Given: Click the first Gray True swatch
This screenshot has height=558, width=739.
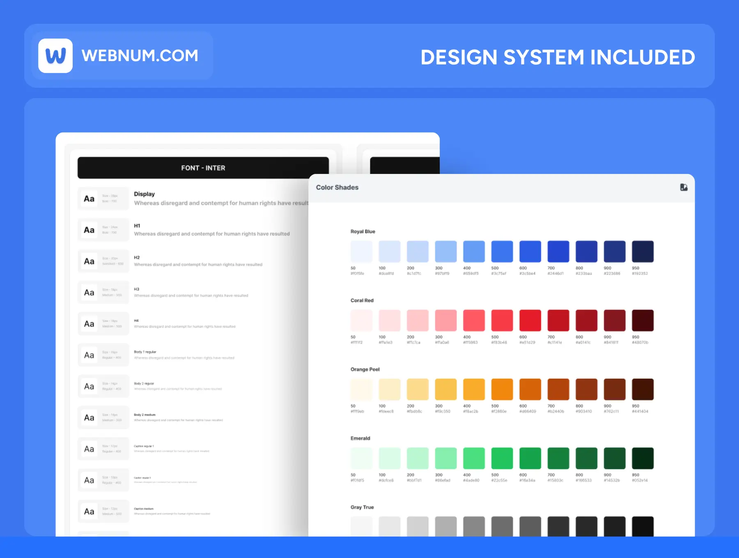Looking at the screenshot, I should pos(361,527).
